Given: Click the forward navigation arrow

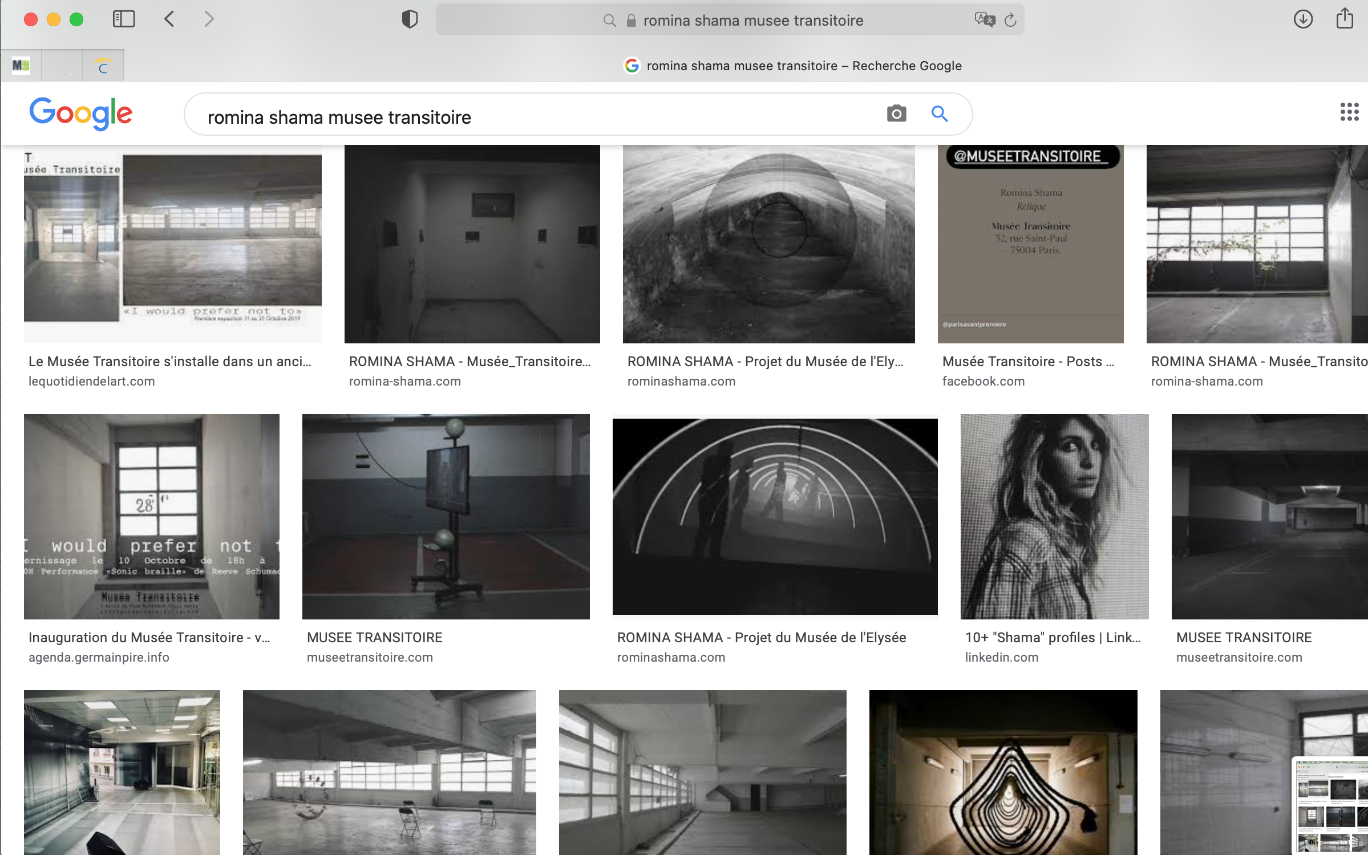Looking at the screenshot, I should point(209,19).
